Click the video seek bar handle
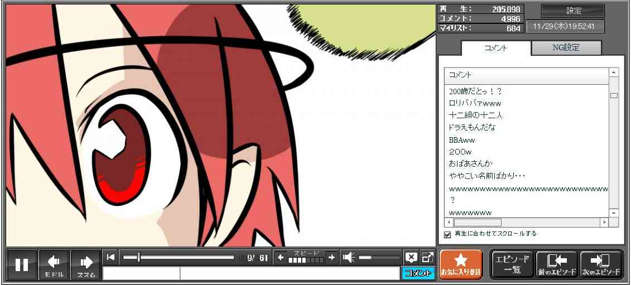This screenshot has width=631, height=285. click(x=138, y=257)
